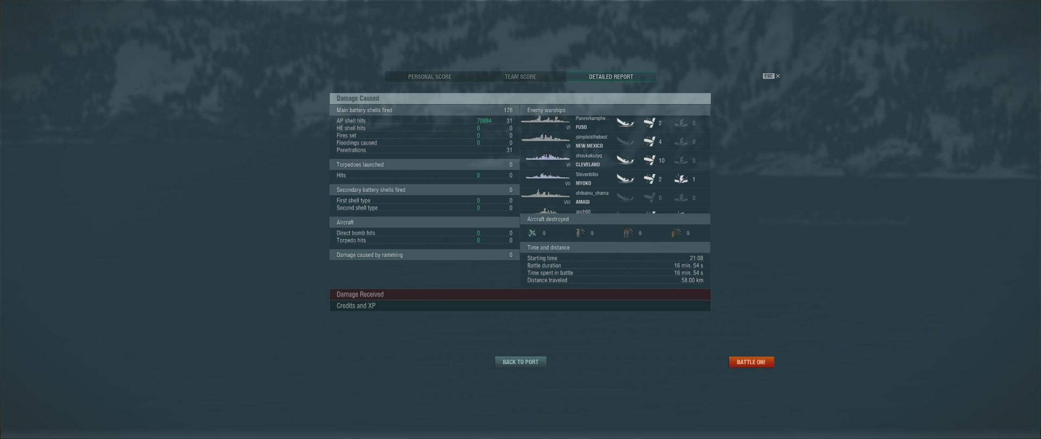Click the Back to Port button
1041x439 pixels.
click(x=520, y=362)
